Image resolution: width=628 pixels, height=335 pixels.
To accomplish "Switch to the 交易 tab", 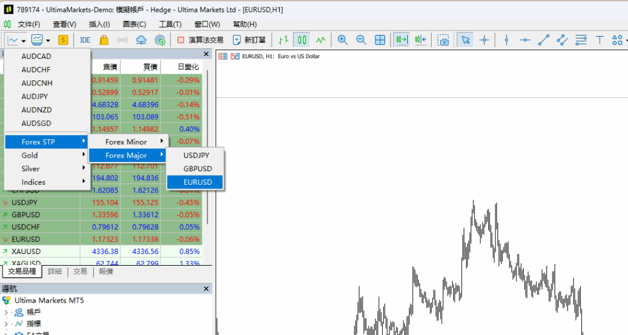I will (80, 272).
